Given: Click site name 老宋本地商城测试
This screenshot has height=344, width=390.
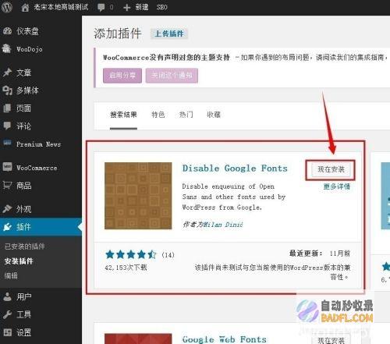Looking at the screenshot, I should click(x=61, y=7).
